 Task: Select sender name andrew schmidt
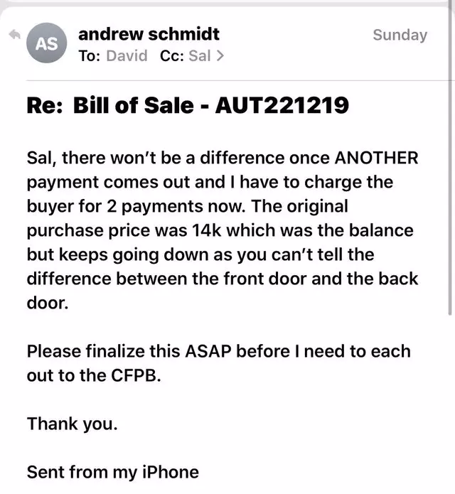tap(149, 34)
